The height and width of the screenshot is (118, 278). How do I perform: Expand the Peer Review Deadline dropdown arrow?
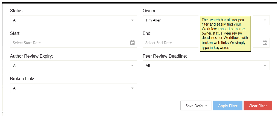265,66
